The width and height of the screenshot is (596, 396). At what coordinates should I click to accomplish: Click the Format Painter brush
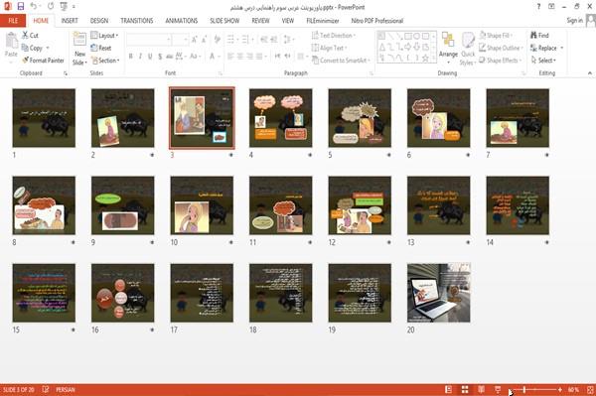43,61
